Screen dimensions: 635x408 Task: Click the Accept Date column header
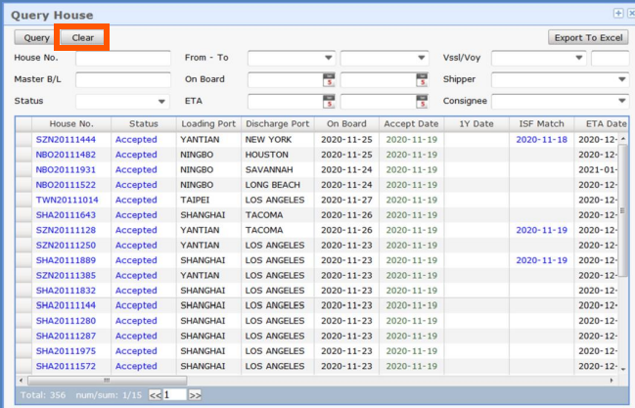pos(411,124)
